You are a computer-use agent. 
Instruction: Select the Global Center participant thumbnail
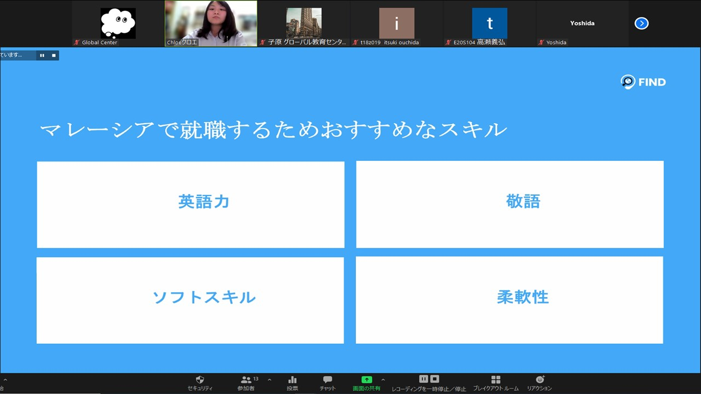(118, 24)
